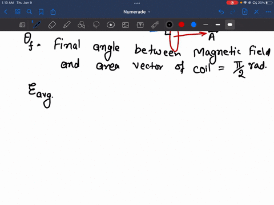The width and height of the screenshot is (274, 205).
Task: Select the Eraser tool
Action: [52, 25]
